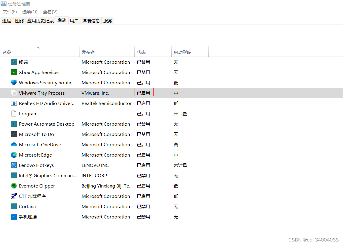The height and width of the screenshot is (245, 343).
Task: Select the CTF 加载程序 entry
Action: point(32,196)
